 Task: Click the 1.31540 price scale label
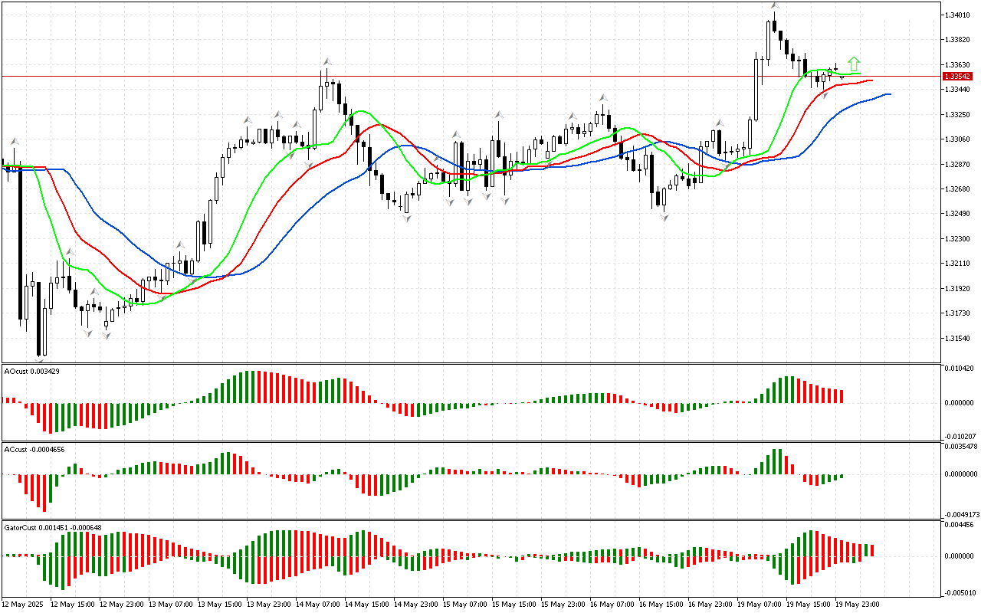958,338
